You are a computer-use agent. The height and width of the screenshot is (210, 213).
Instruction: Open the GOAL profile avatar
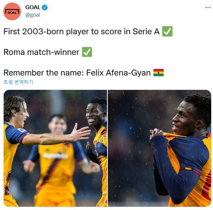12,11
